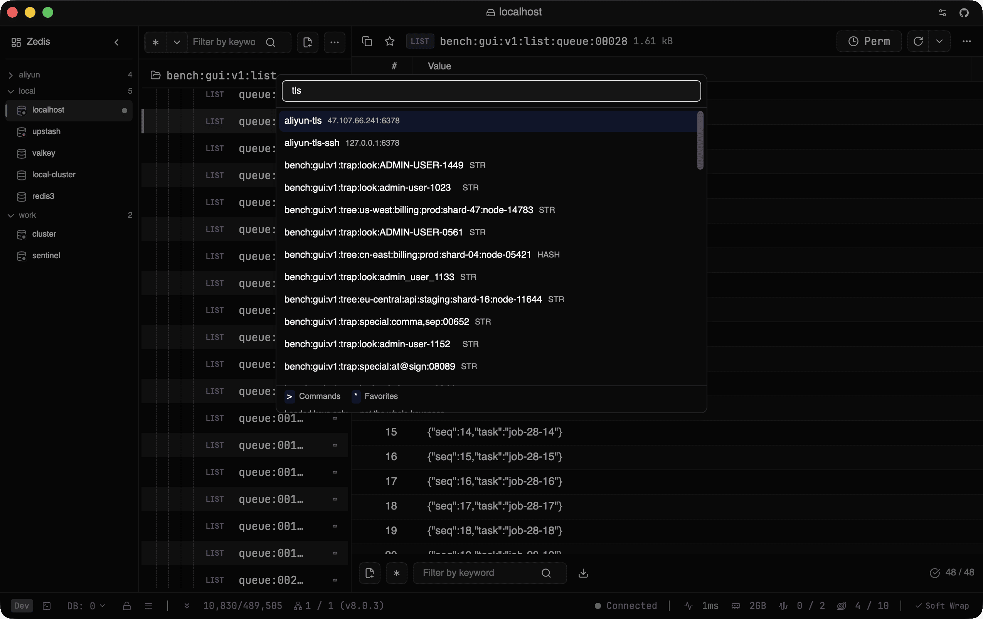Choose the aliyun-tls result
The image size is (983, 619).
tap(488, 121)
